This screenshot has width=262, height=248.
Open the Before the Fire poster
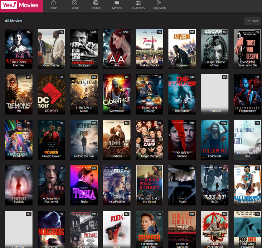[84, 140]
